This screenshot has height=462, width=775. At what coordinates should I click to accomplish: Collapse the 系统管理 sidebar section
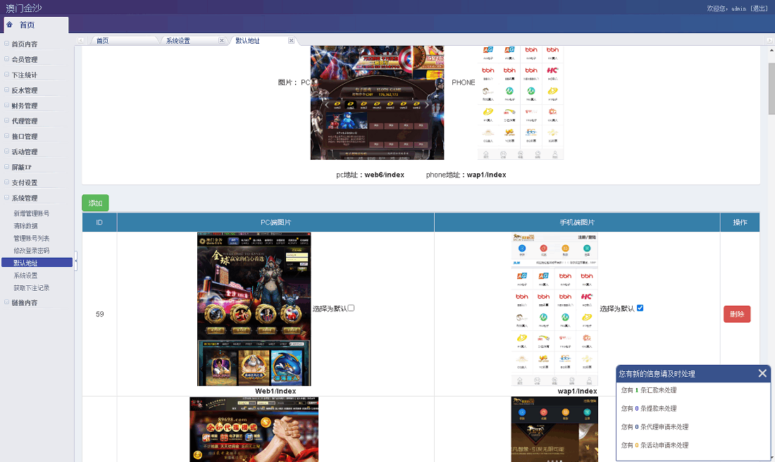(x=25, y=199)
